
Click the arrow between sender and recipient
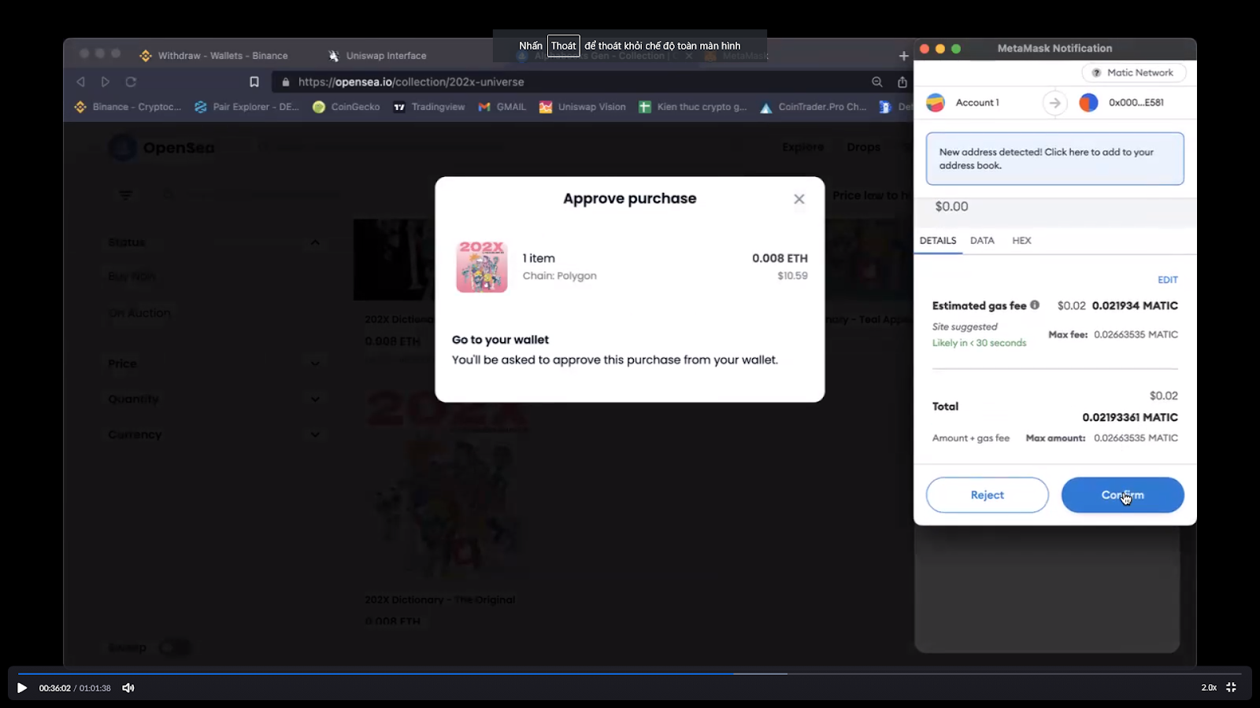click(1054, 103)
